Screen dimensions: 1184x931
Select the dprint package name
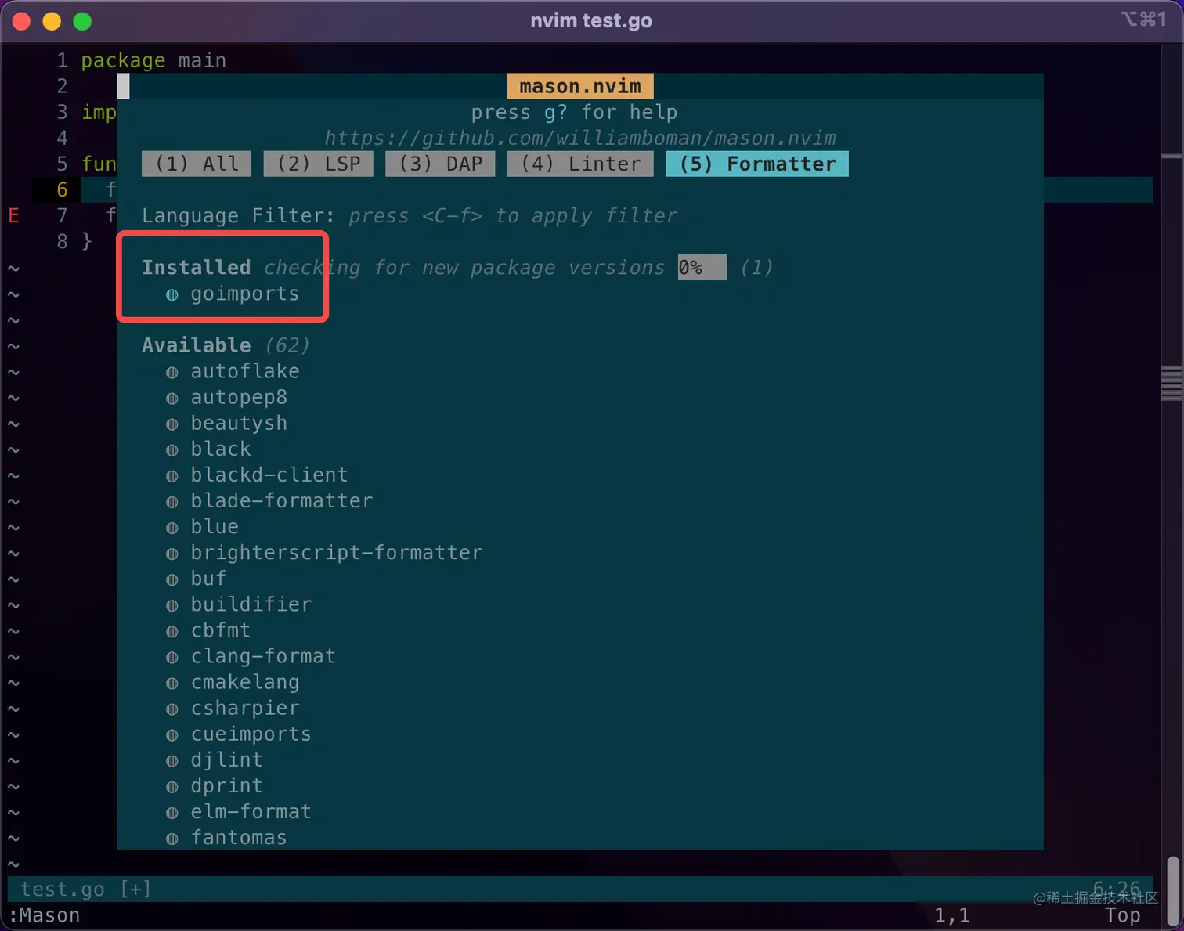pyautogui.click(x=226, y=785)
